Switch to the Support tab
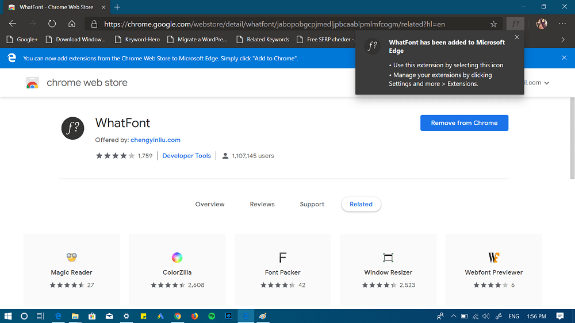 tap(312, 204)
